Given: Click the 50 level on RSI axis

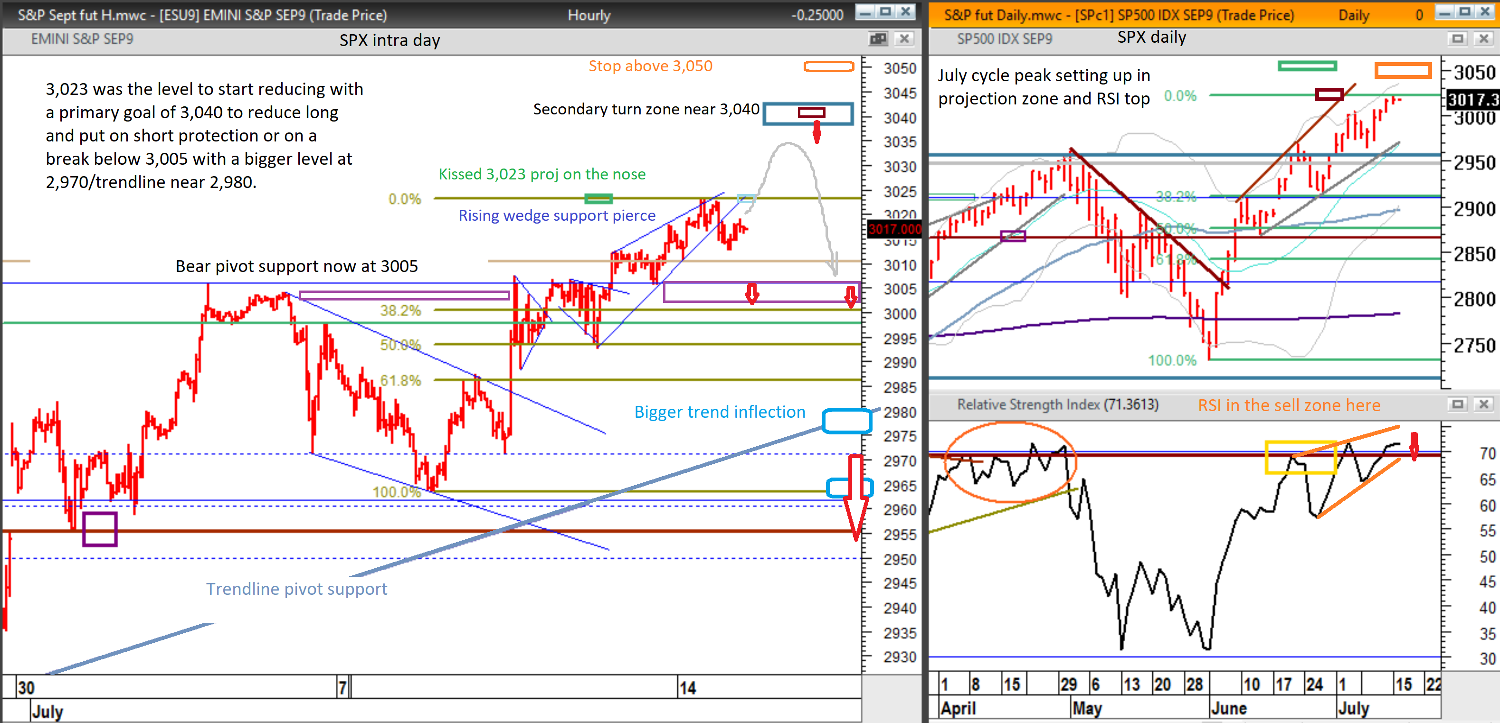Looking at the screenshot, I should click(x=1487, y=557).
